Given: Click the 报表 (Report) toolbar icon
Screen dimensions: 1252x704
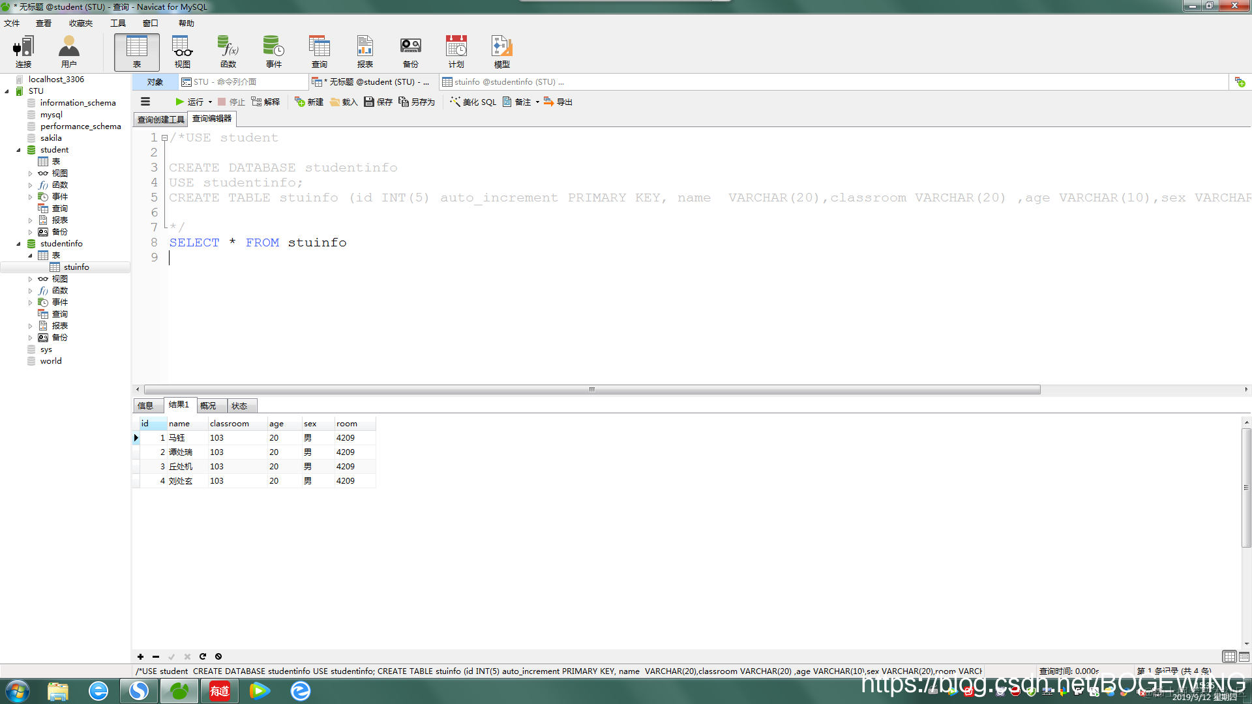Looking at the screenshot, I should 365,51.
